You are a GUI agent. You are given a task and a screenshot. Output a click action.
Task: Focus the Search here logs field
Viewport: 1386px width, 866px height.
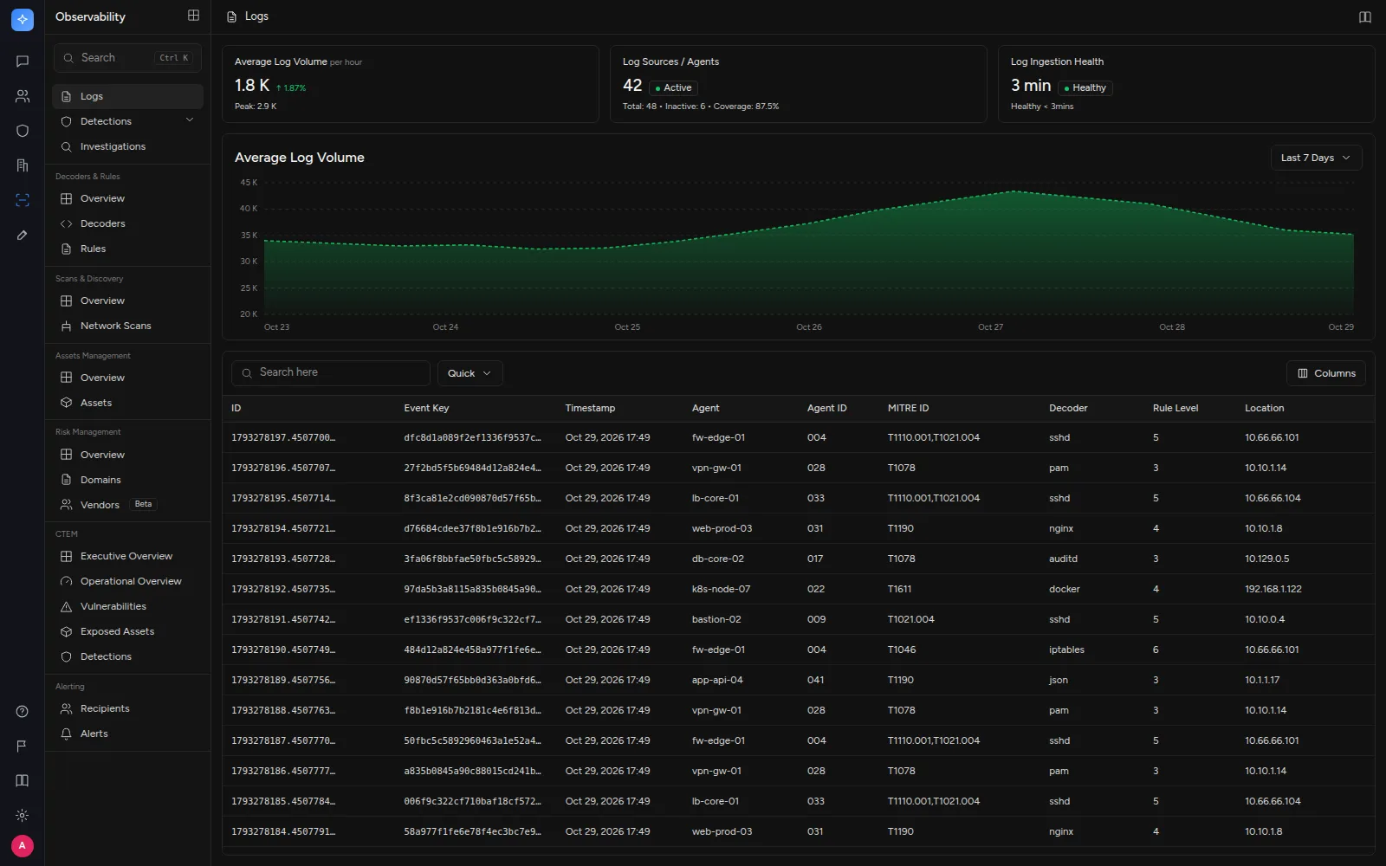click(331, 372)
